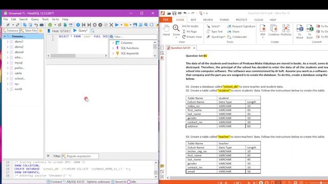
Task: Click the Undo arrow in HeidiSQL toolbar
Action: pos(36,25)
